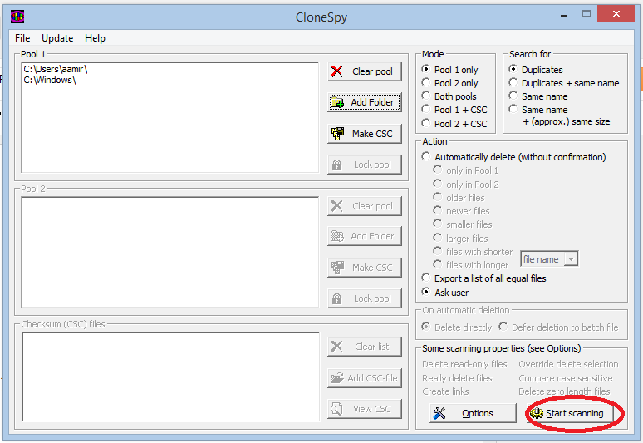643x443 pixels.
Task: Click the wrench tools icon on Options
Action: click(x=439, y=413)
